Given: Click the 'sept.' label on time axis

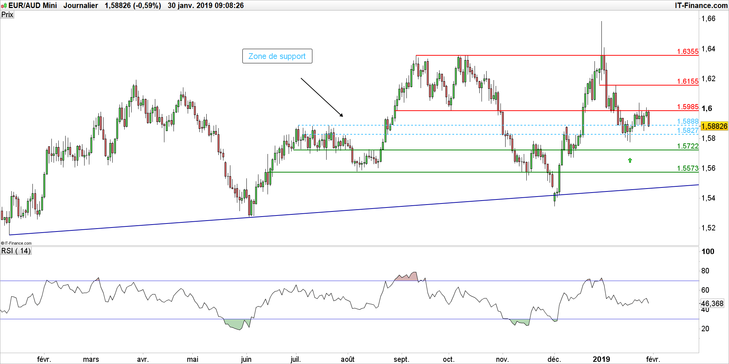Looking at the screenshot, I should click(401, 359).
